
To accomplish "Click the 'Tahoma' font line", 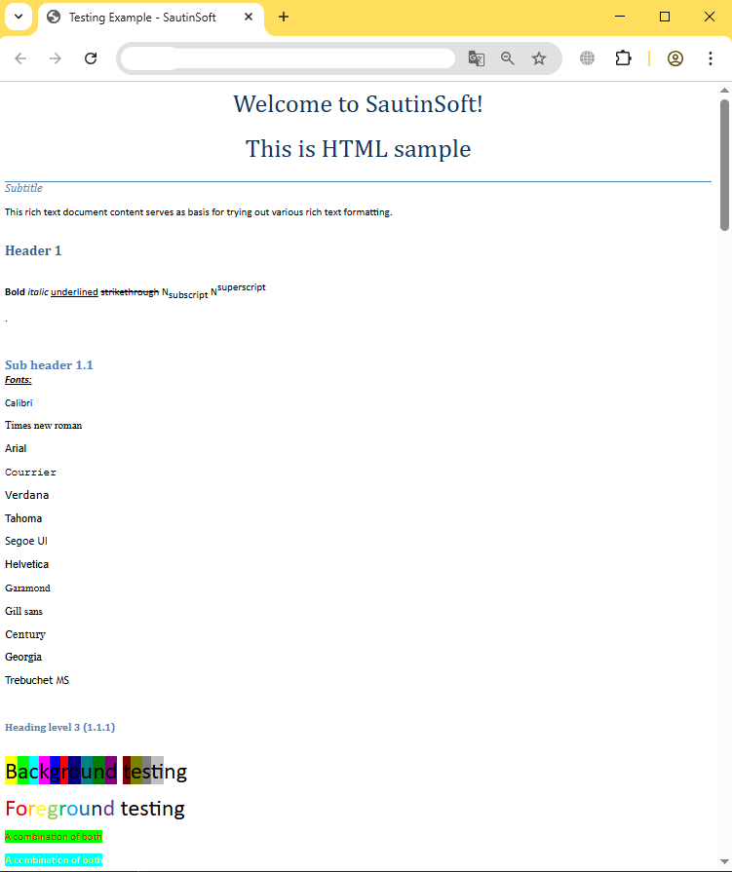I will pos(23,518).
